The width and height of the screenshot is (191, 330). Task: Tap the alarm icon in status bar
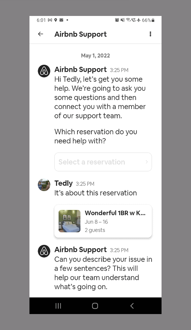point(117,20)
